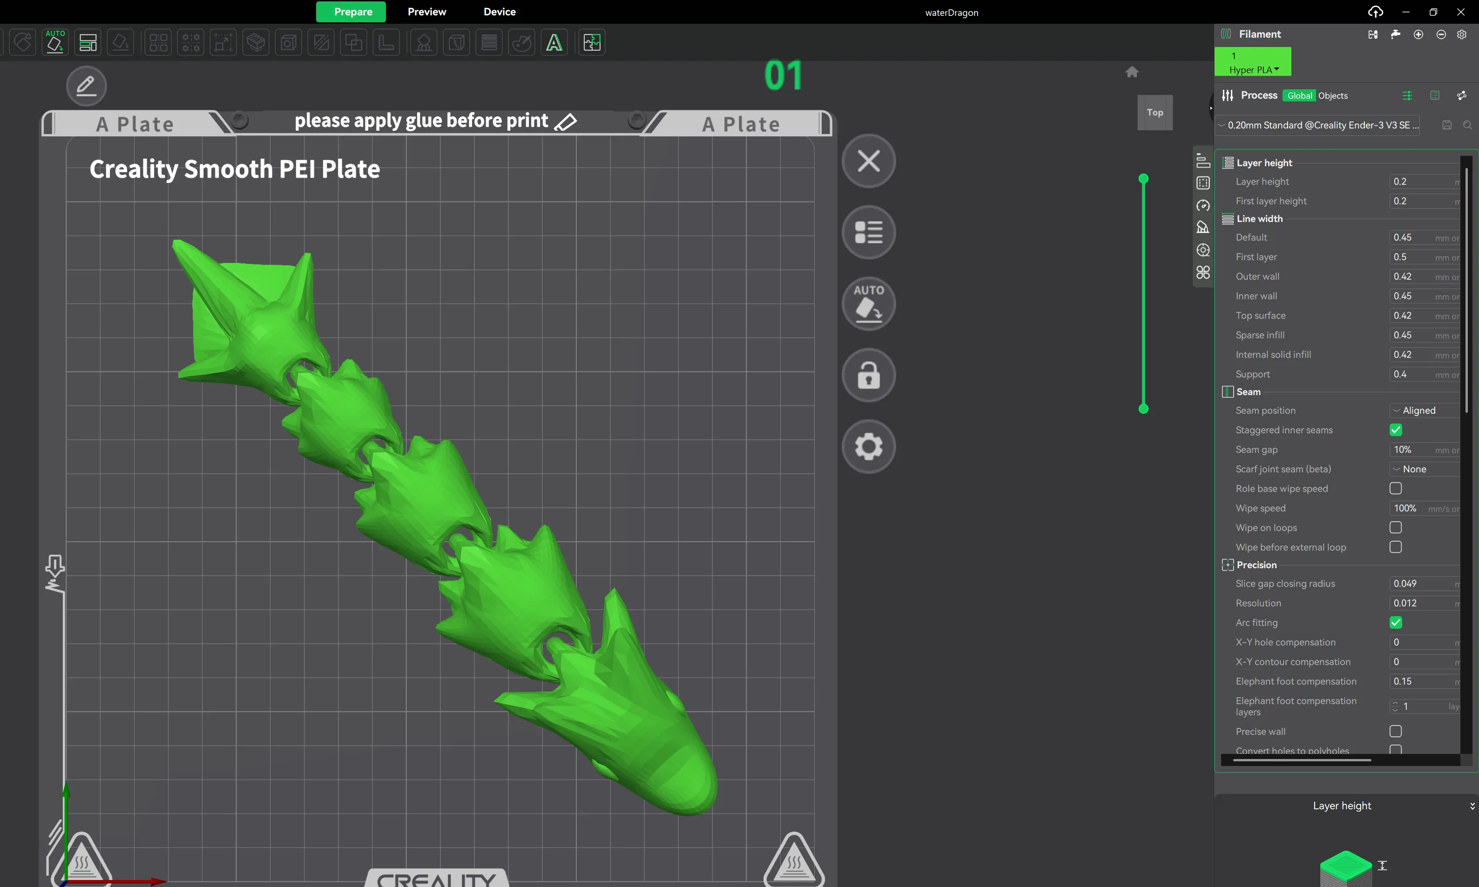
Task: Uncheck the Arc fitting option
Action: (1396, 622)
